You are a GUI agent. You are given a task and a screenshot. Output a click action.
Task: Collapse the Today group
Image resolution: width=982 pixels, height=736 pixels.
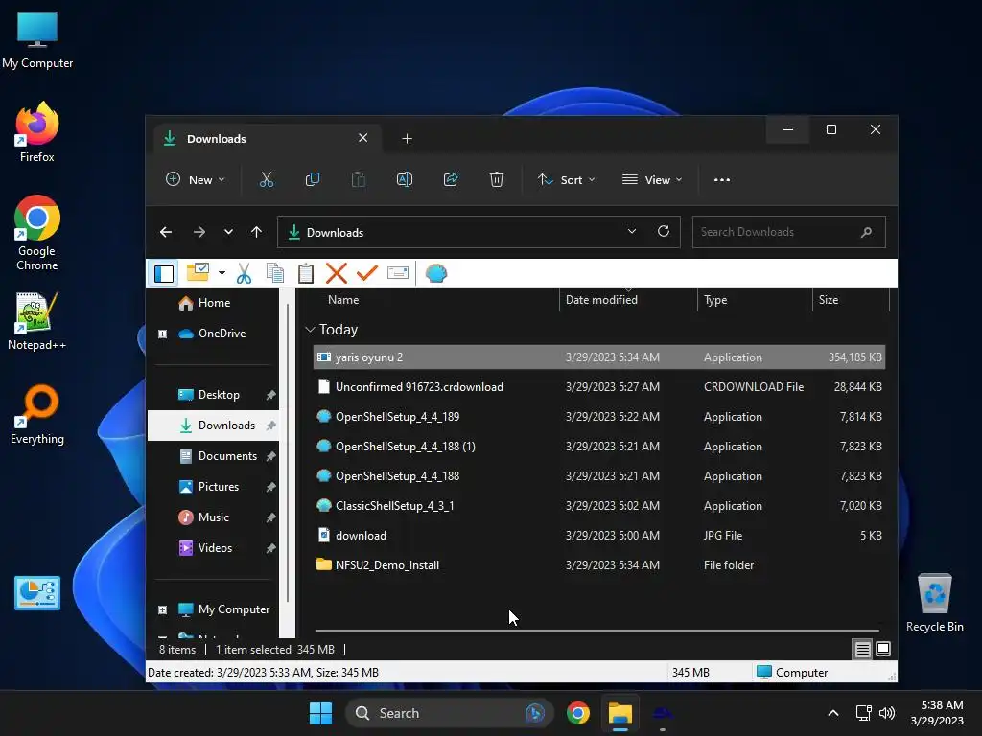(x=310, y=330)
